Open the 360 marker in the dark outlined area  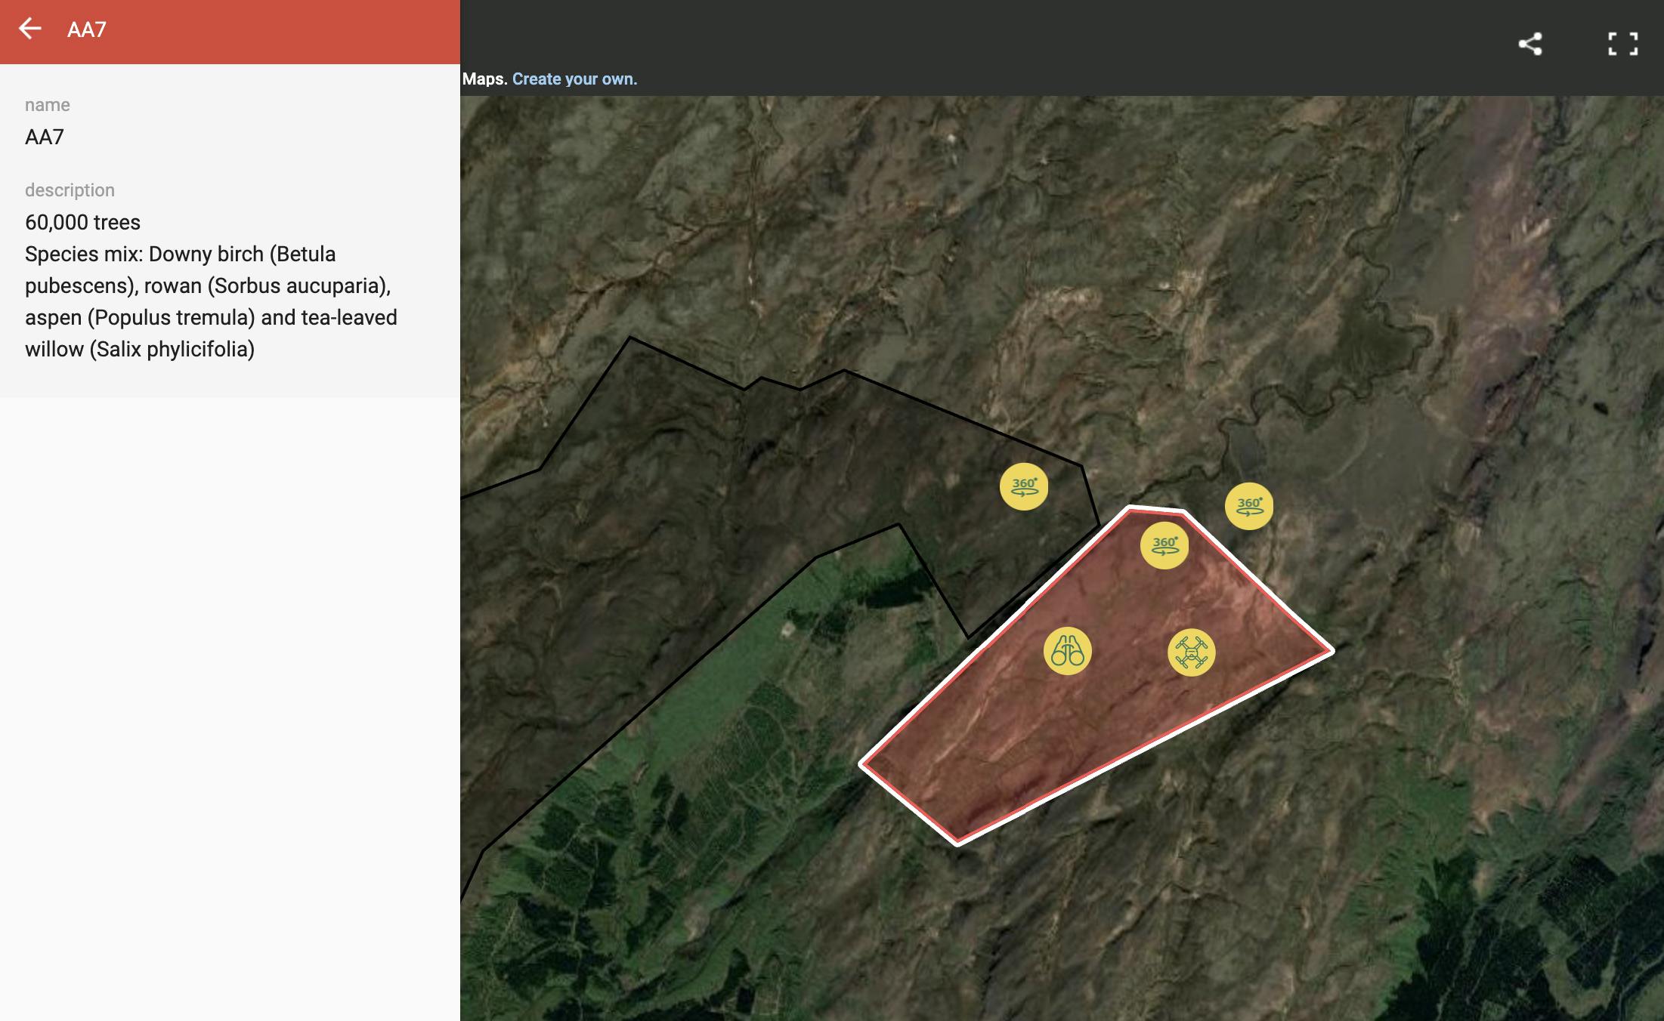pos(1024,486)
